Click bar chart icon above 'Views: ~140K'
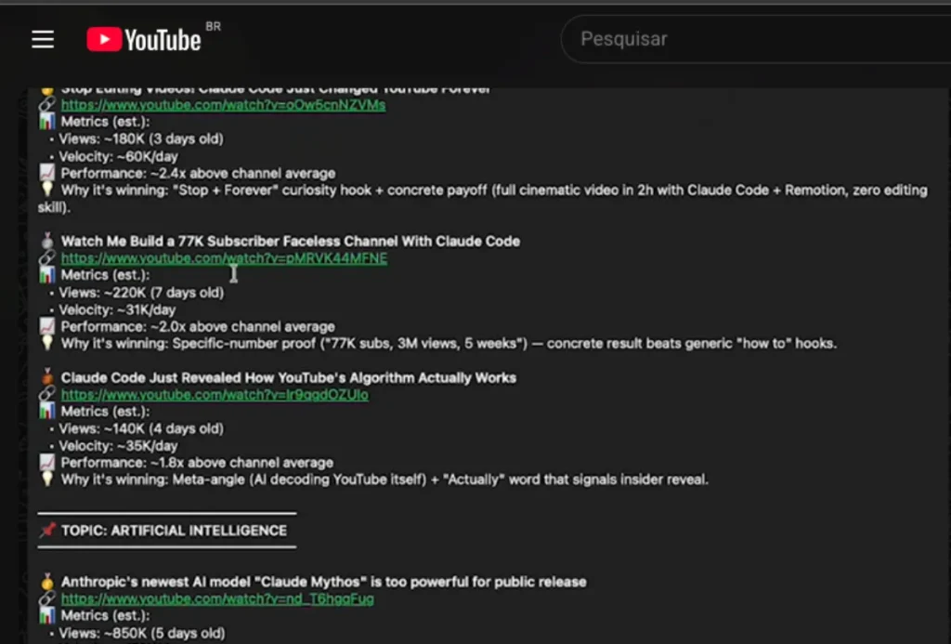This screenshot has height=644, width=951. pos(47,411)
